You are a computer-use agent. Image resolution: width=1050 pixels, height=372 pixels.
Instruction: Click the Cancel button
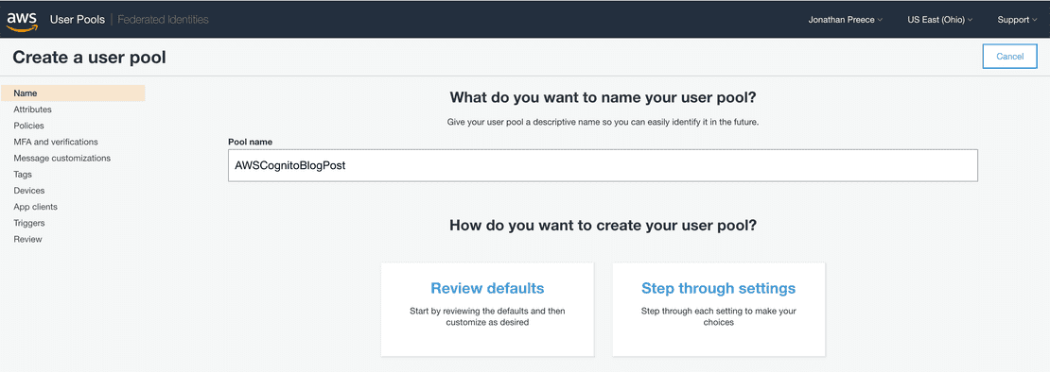[x=1010, y=56]
